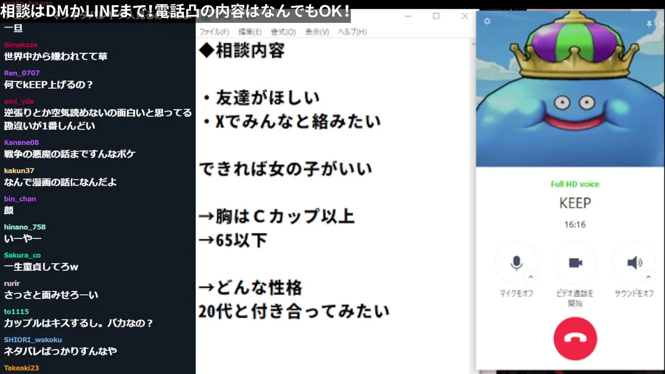
Task: Click caller name KEEP
Action: click(x=575, y=203)
